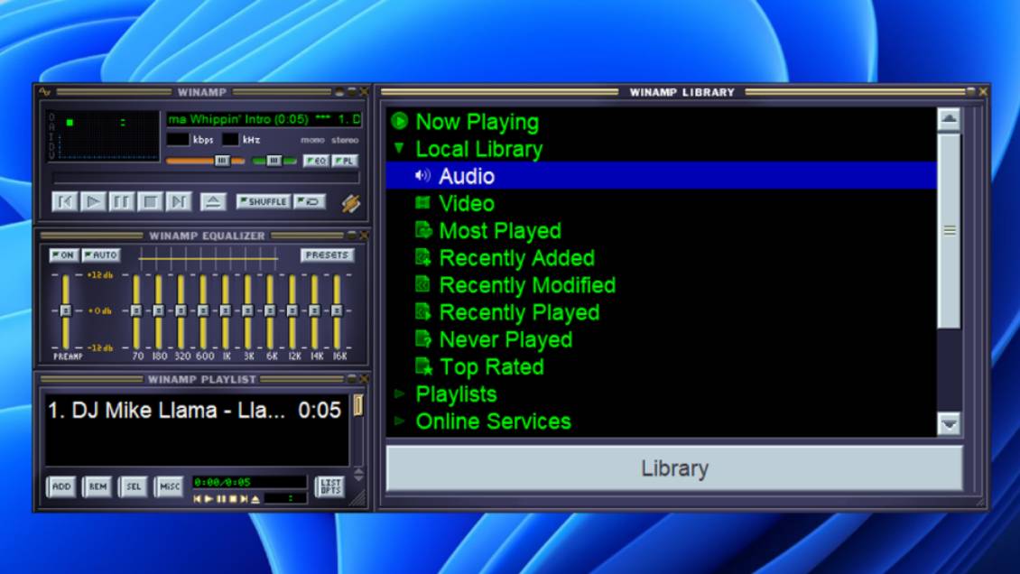Turn the equalizer ON button
This screenshot has width=1020, height=574.
[x=63, y=255]
